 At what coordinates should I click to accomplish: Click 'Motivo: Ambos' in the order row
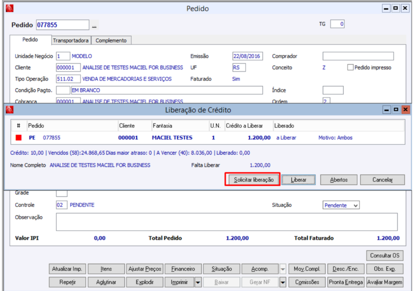[x=335, y=137]
